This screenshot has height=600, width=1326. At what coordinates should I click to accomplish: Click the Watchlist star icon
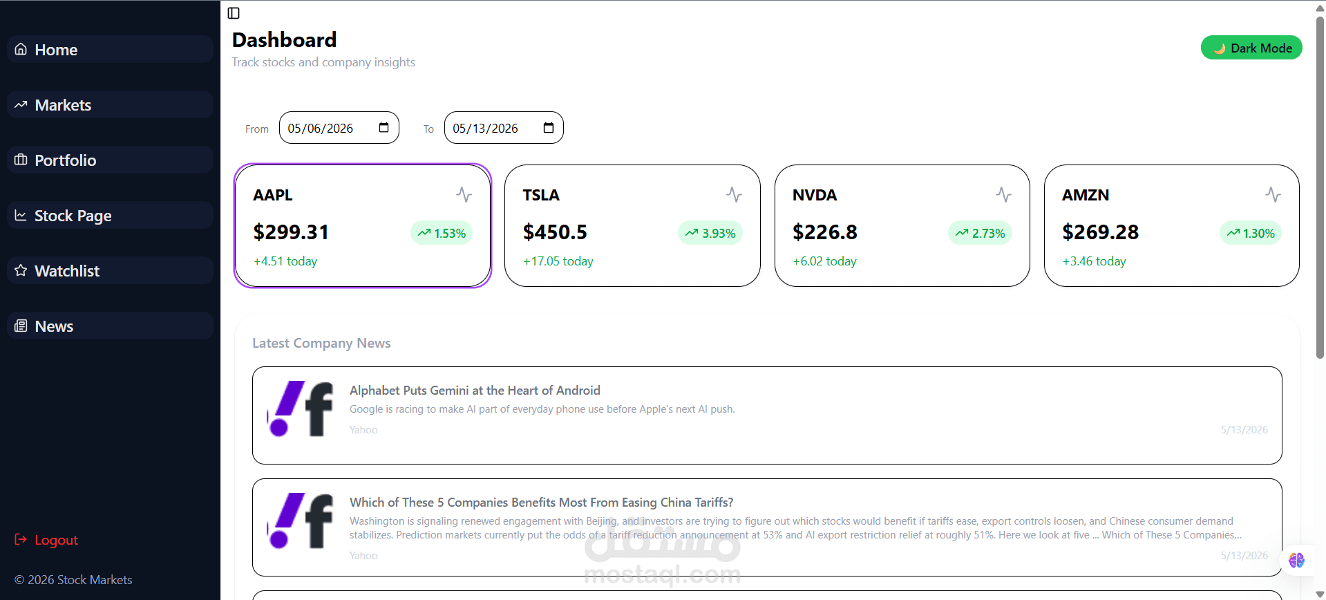click(x=21, y=270)
